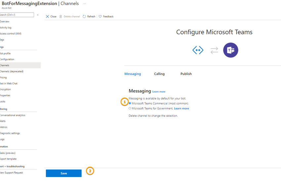Click the Refresh circular arrow icon
This screenshot has height=181, width=281.
click(x=84, y=17)
